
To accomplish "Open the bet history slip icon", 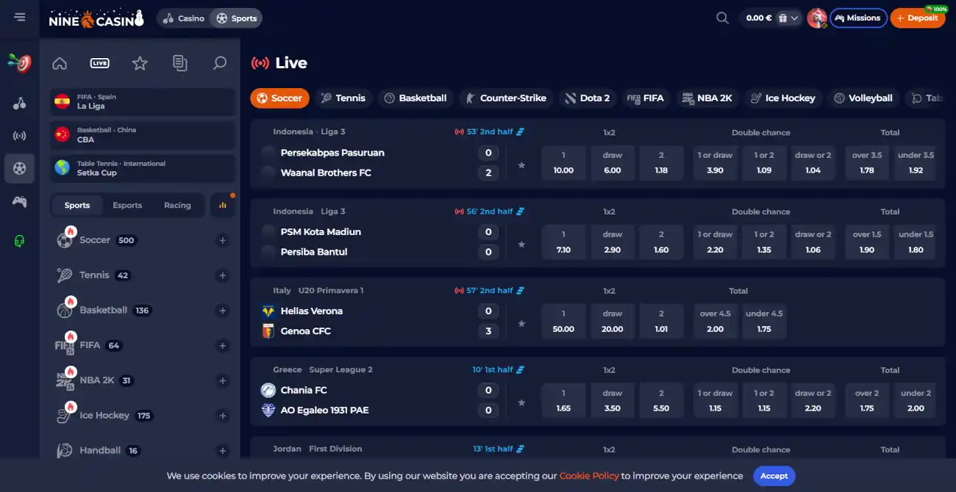I will [180, 64].
